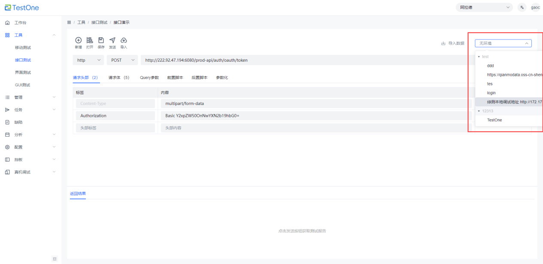The height and width of the screenshot is (264, 543).
Task: Click the 新增 (add new) toolbar icon
Action: (78, 40)
